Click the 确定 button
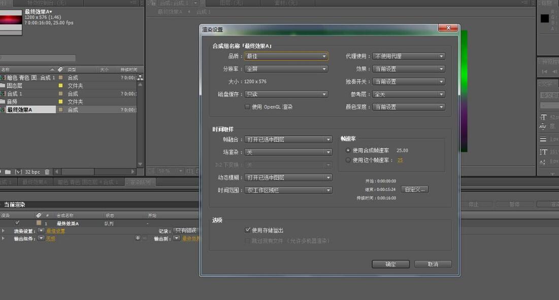 390,264
